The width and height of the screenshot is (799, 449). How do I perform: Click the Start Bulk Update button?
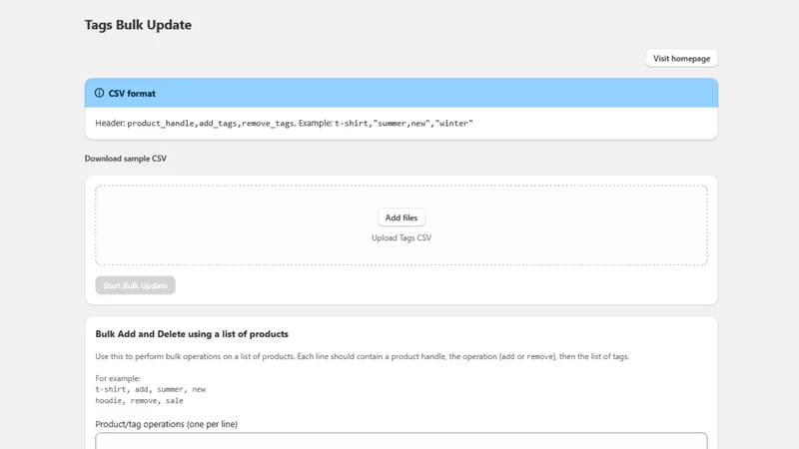pos(135,285)
